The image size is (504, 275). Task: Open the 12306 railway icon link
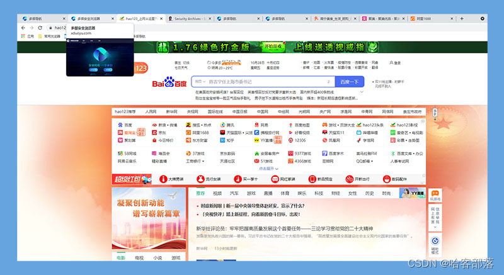(x=290, y=140)
